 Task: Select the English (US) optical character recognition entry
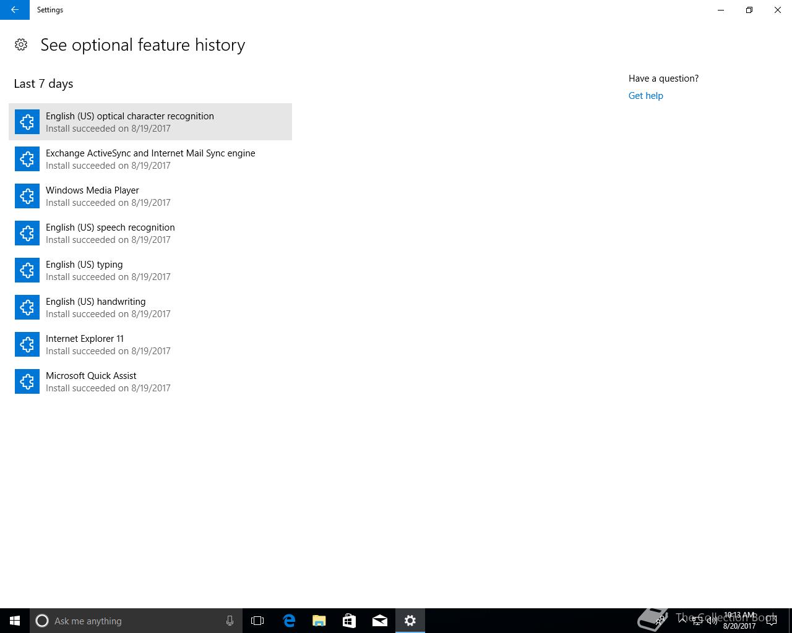[150, 122]
